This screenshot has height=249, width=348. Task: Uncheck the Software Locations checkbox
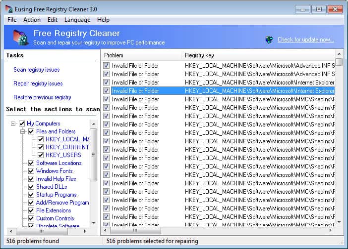coord(31,163)
